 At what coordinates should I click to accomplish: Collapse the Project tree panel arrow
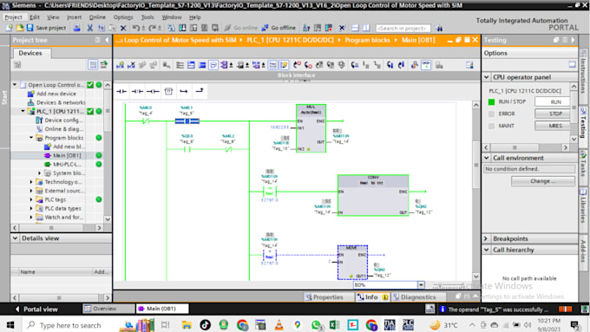(x=107, y=40)
